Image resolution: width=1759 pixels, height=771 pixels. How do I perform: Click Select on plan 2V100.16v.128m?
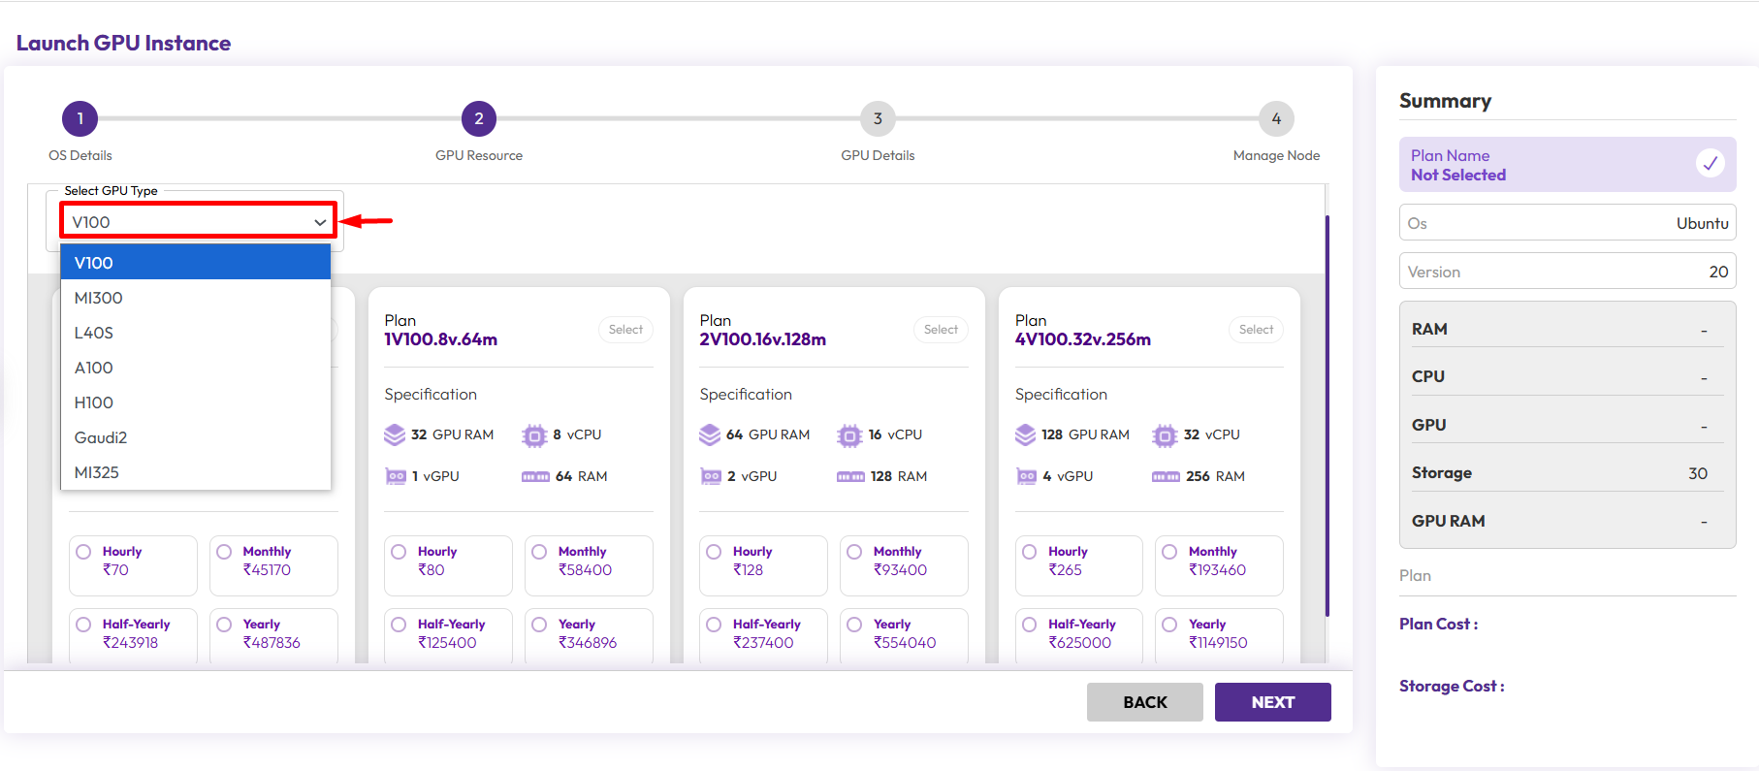click(x=940, y=330)
